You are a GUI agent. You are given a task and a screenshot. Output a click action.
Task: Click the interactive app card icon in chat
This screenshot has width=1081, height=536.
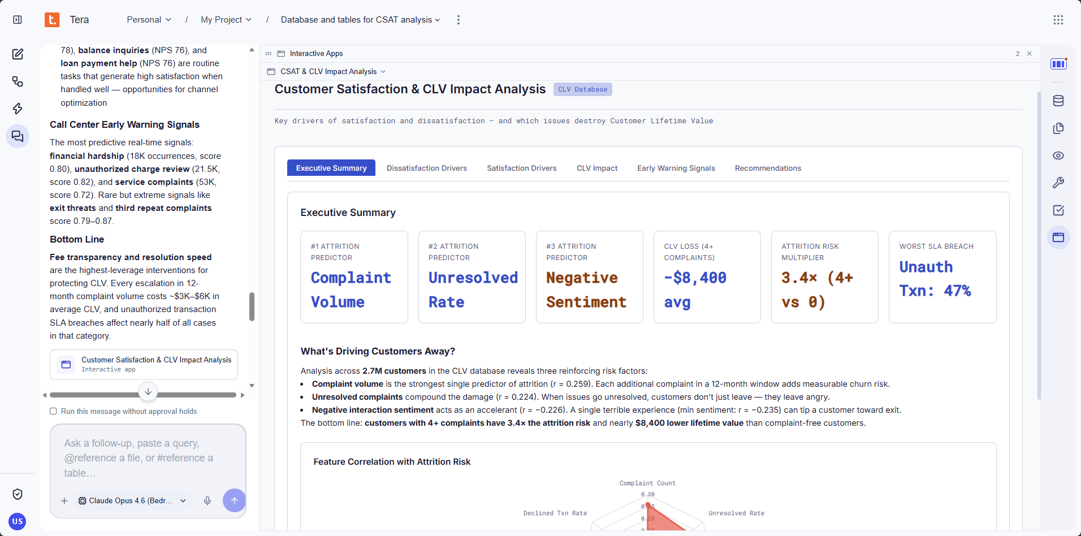(x=66, y=365)
